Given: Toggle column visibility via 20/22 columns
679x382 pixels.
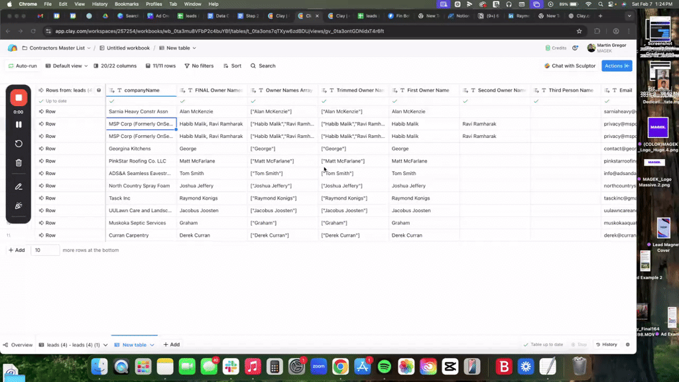Looking at the screenshot, I should click(114, 66).
